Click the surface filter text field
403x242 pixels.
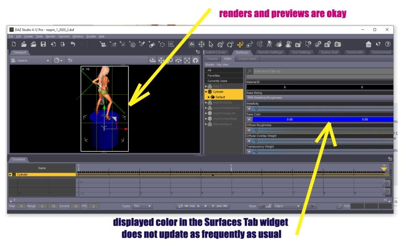point(323,71)
